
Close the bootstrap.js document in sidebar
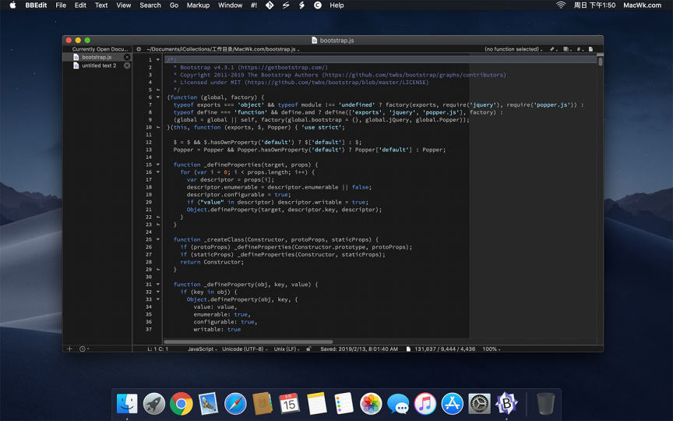click(x=127, y=57)
